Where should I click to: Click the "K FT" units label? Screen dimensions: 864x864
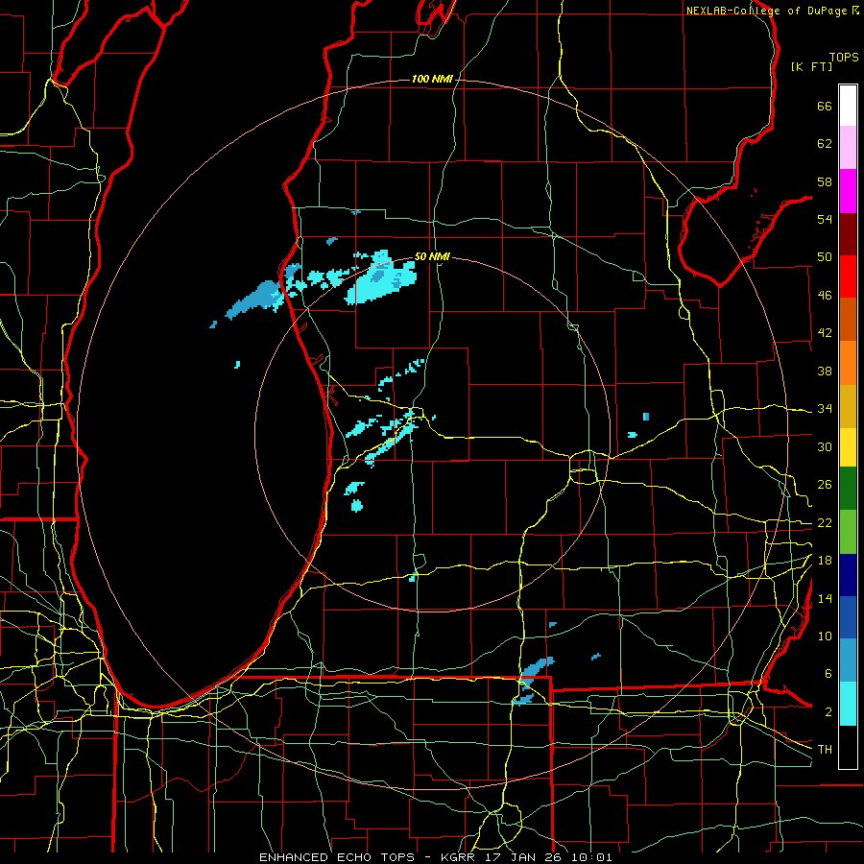[811, 66]
